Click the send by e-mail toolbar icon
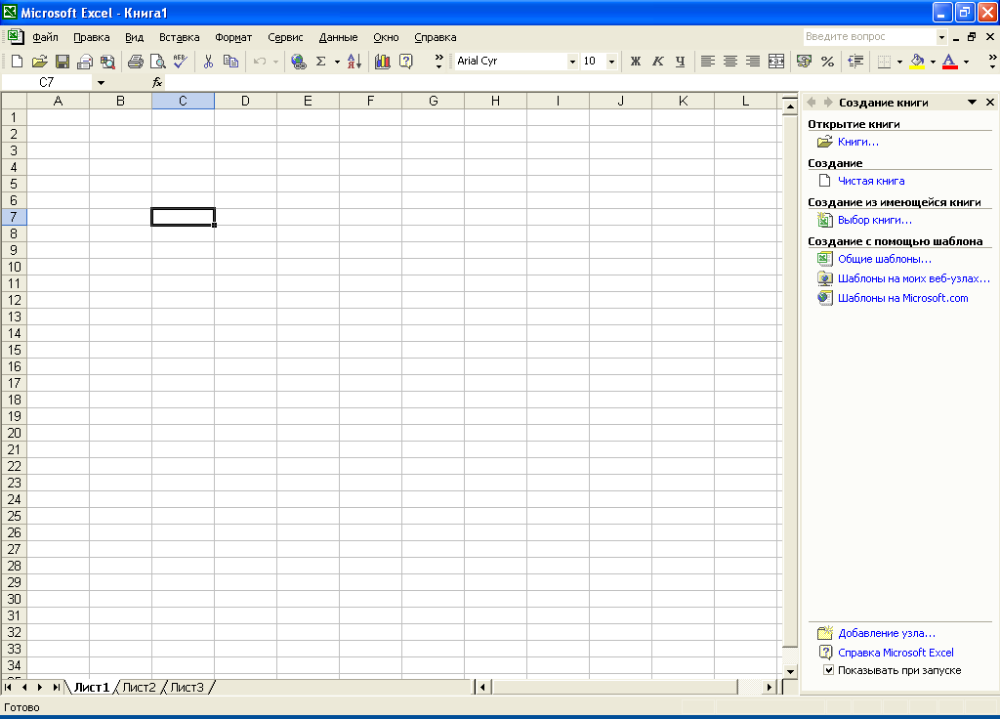Viewport: 1000px width, 719px height. [x=85, y=62]
